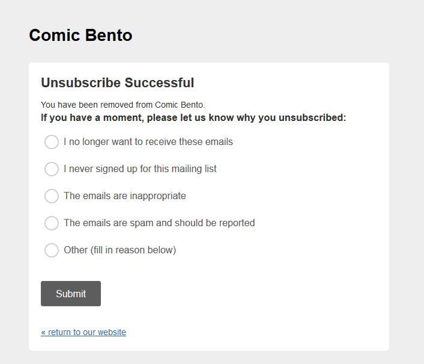Click the 'Unsubscribe Successful' heading

[x=117, y=83]
